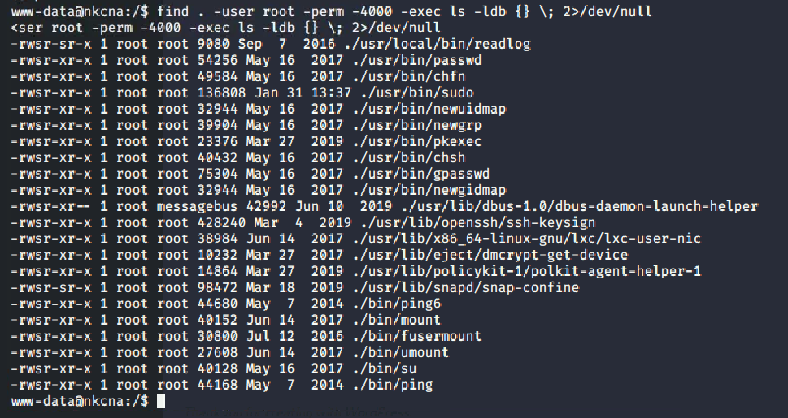Image resolution: width=788 pixels, height=418 pixels.
Task: Select the ./bin/ping path on last line
Action: [x=393, y=385]
